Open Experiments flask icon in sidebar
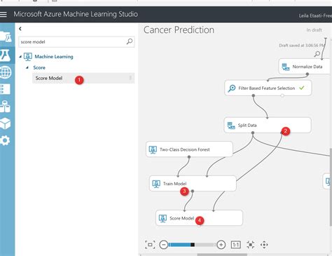Viewport: 332px width, 256px height. 5,55
